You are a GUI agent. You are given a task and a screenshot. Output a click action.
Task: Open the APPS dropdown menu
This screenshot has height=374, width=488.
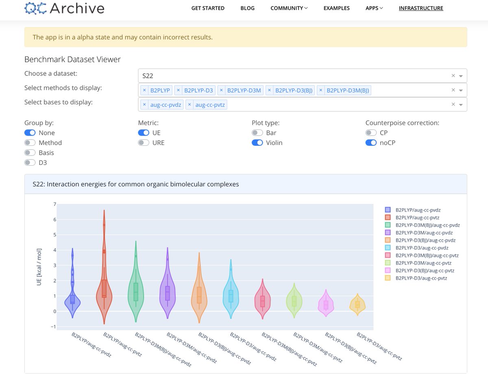point(373,8)
